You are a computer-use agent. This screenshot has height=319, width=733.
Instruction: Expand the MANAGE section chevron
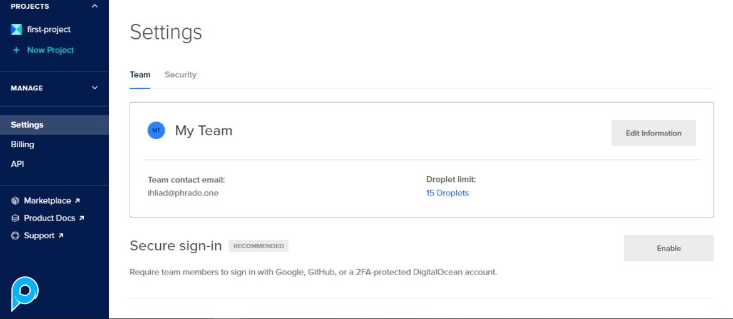tap(95, 88)
